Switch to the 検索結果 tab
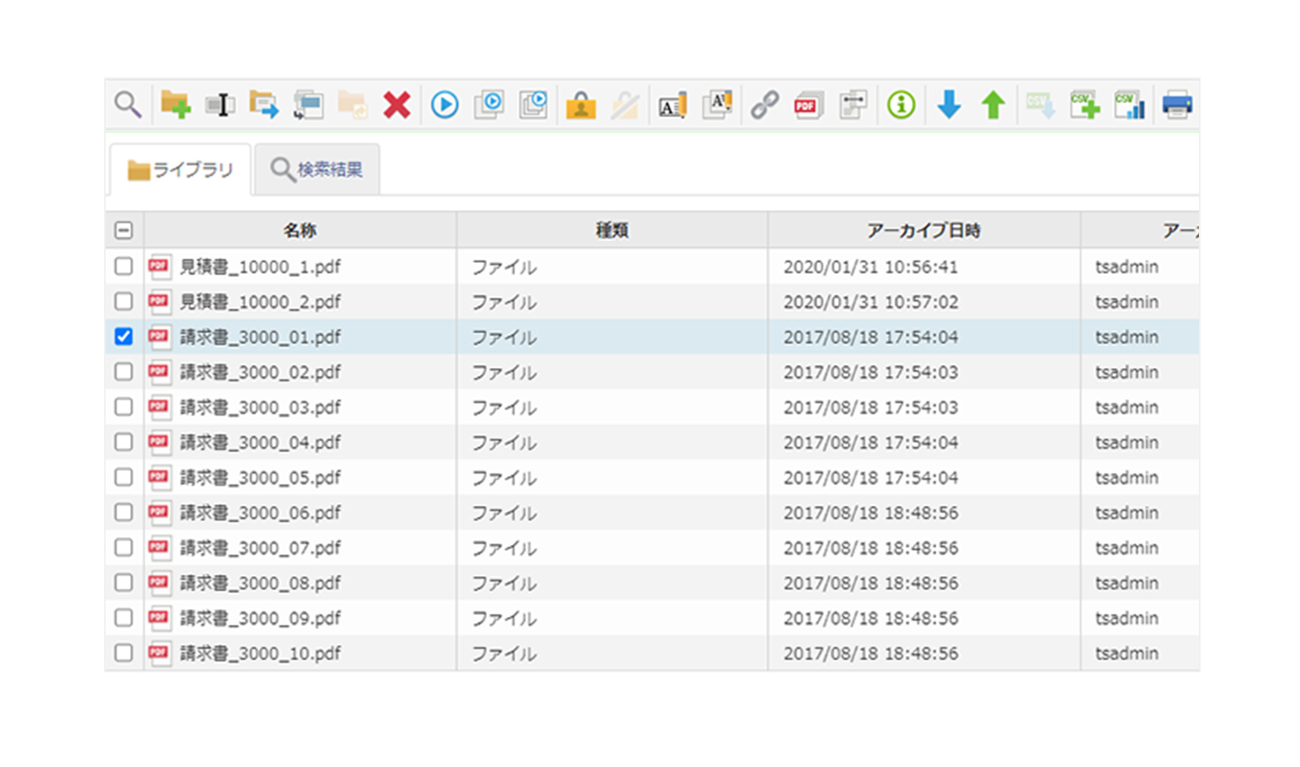Screen dimensions: 1300x767 [x=317, y=169]
